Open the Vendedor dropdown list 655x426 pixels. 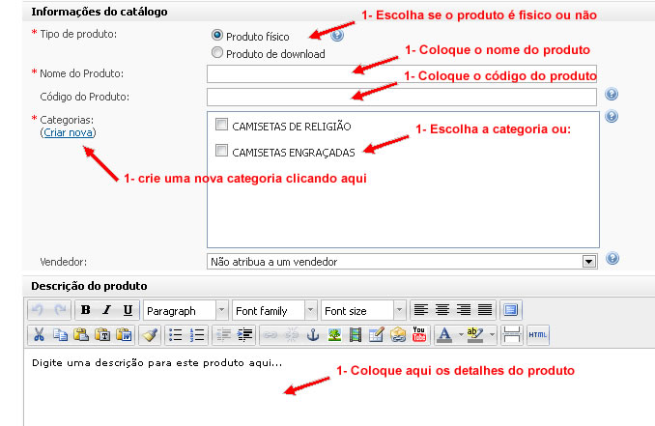tap(588, 261)
